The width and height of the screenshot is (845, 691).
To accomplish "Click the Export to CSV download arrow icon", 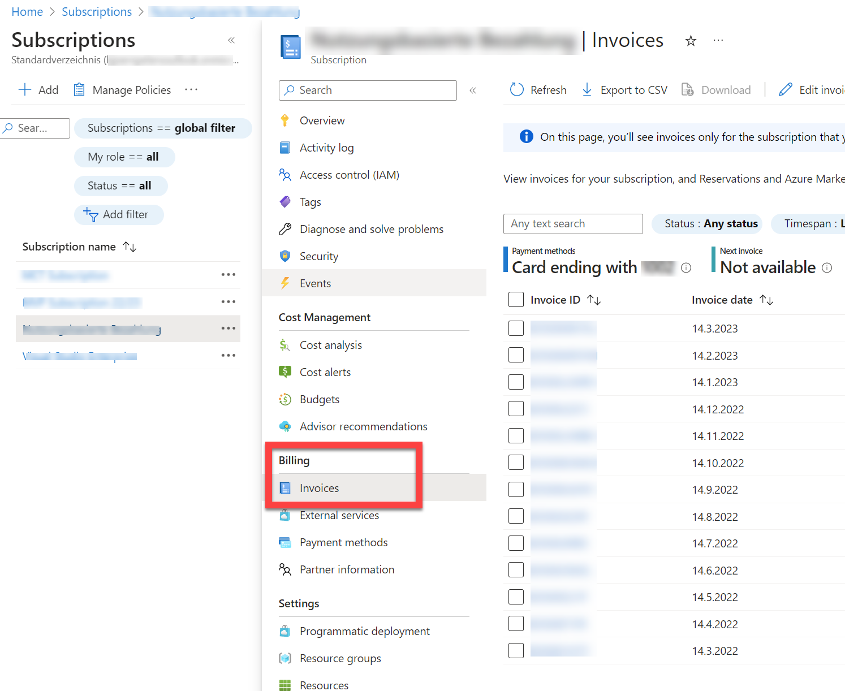I will click(x=587, y=90).
